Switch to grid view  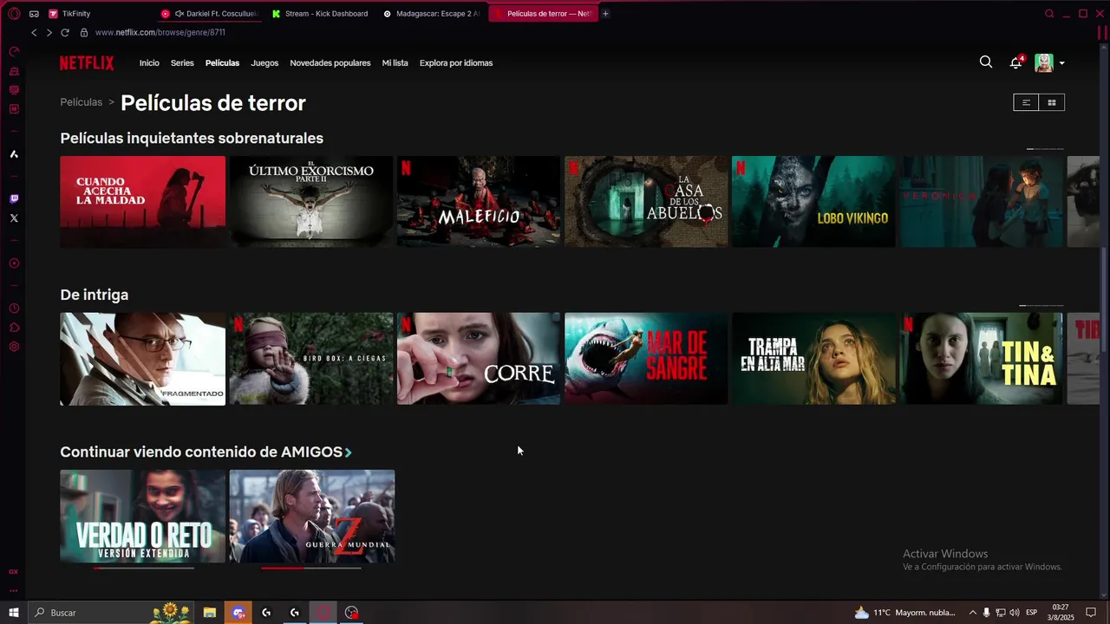pyautogui.click(x=1052, y=102)
